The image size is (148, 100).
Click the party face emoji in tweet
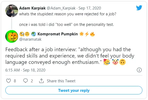tap(107, 62)
